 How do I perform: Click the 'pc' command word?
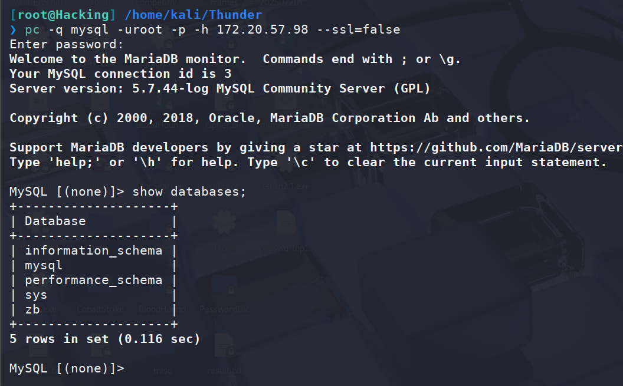tap(32, 30)
